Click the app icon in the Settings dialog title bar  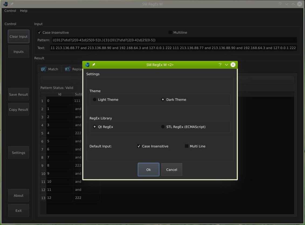pyautogui.click(x=87, y=65)
